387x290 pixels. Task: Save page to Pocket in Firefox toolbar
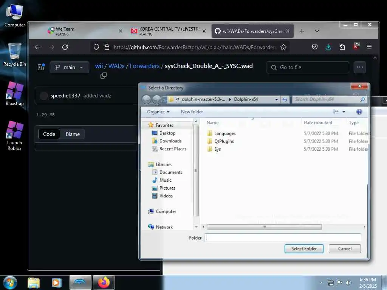(x=315, y=47)
